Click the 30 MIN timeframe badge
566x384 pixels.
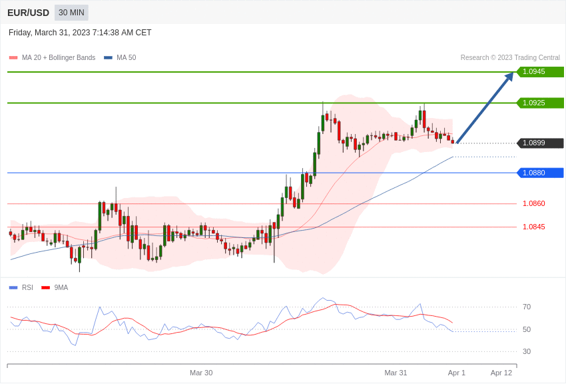(71, 13)
